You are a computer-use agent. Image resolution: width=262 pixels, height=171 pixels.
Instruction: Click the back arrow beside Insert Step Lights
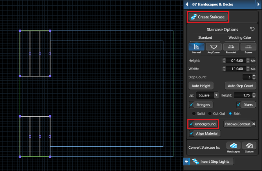[187, 162]
